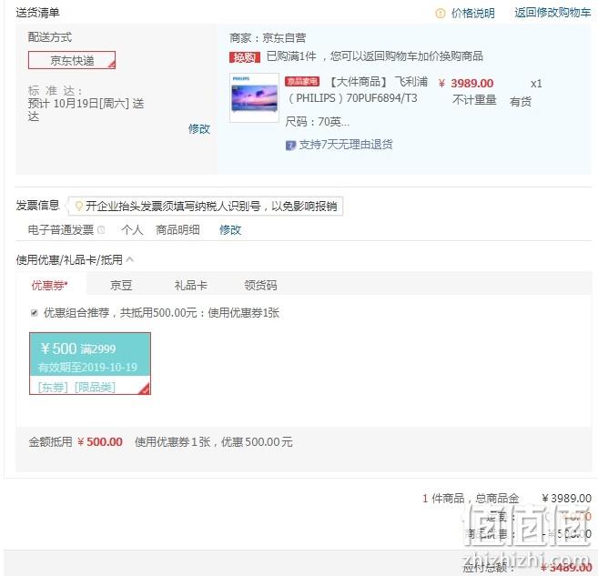Click 支持7天无理由退货 text

(x=346, y=145)
